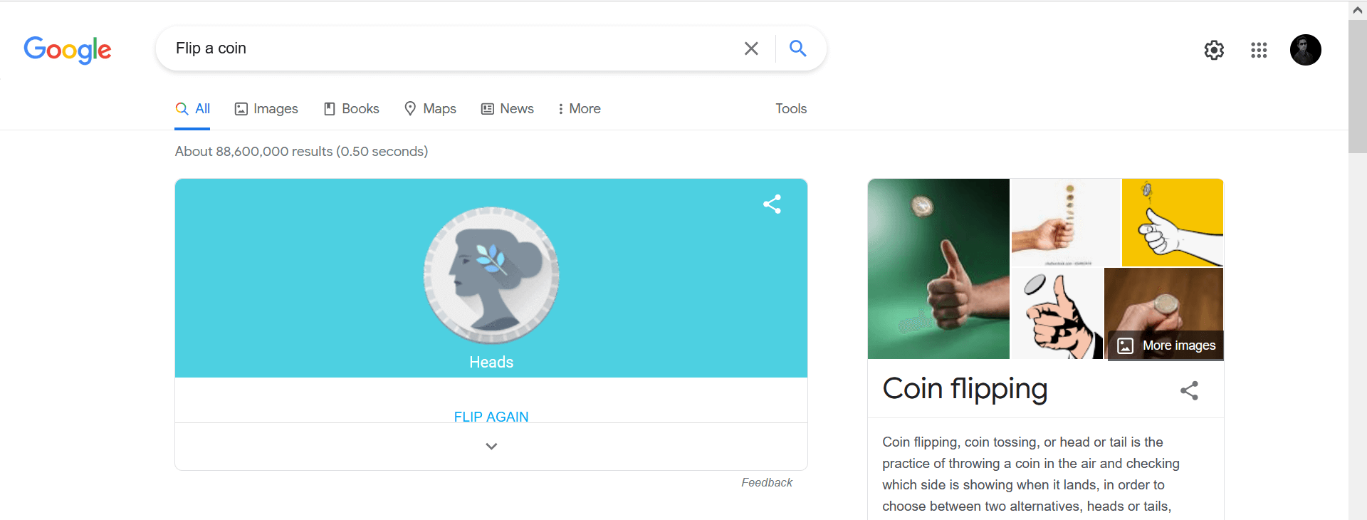The width and height of the screenshot is (1367, 520).
Task: Open the yellow cartoon coin flip image
Action: [1173, 222]
